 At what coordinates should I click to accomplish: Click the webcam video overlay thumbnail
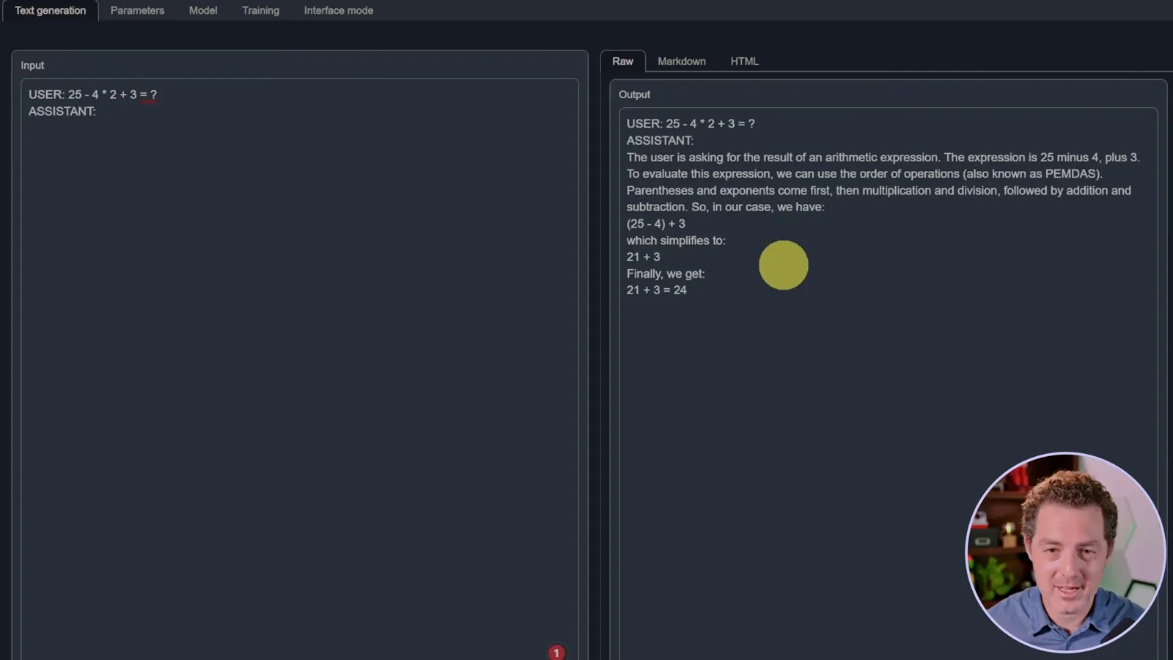tap(1065, 551)
